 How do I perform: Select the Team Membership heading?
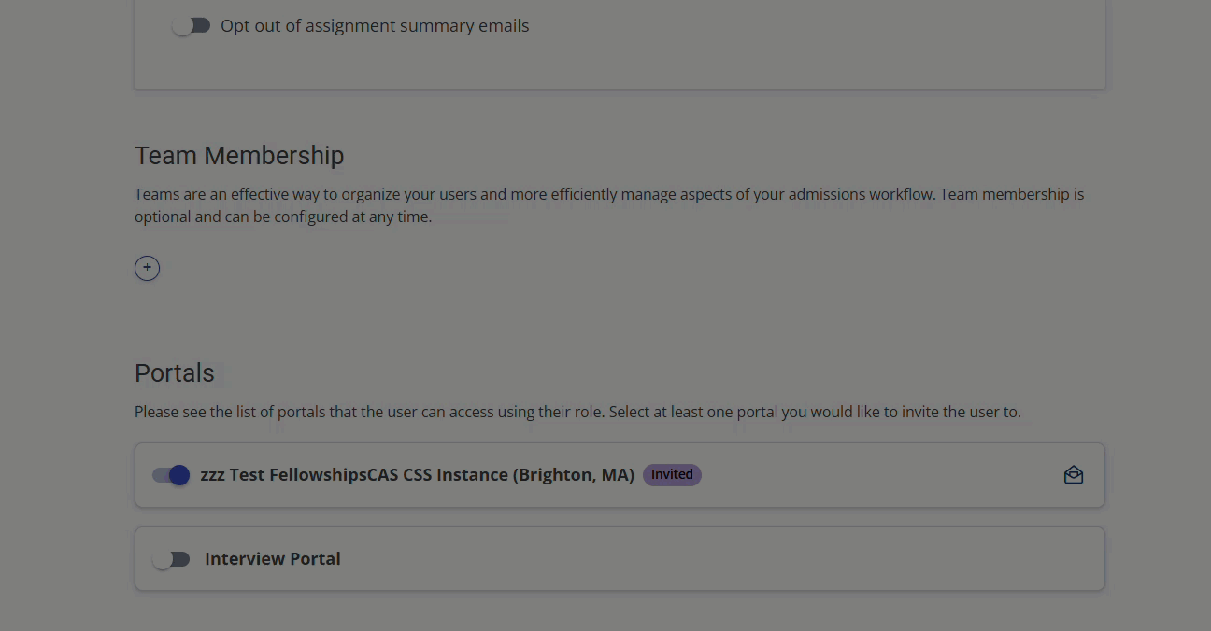coord(239,155)
